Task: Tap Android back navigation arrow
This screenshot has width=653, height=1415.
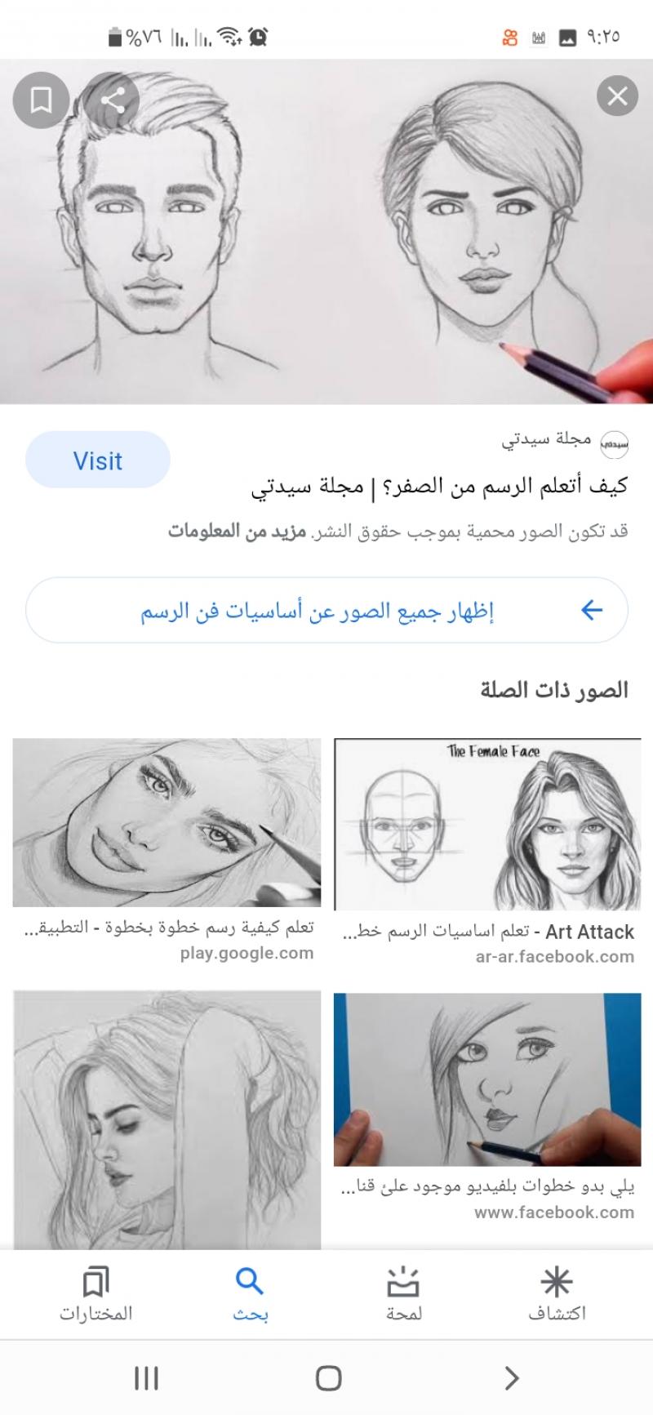Action: click(x=511, y=1378)
